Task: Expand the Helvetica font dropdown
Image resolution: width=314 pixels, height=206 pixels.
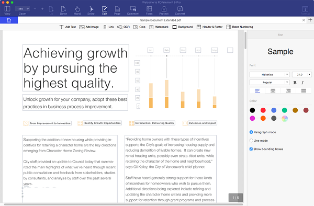Action: [x=270, y=74]
